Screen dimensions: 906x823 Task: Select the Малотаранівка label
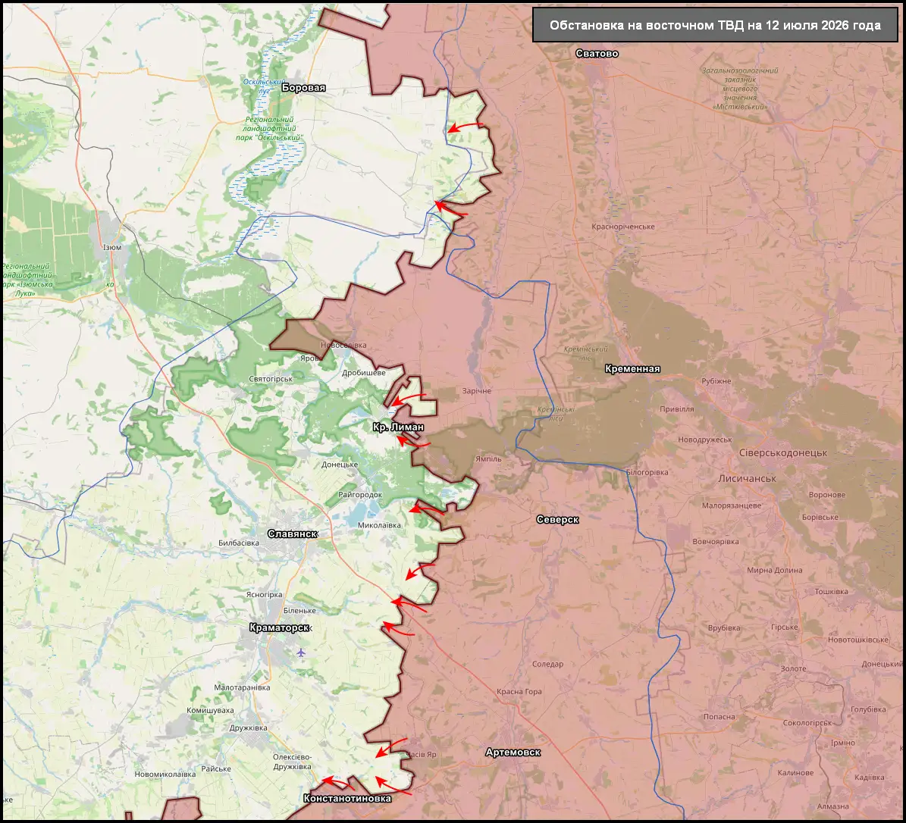click(x=242, y=688)
